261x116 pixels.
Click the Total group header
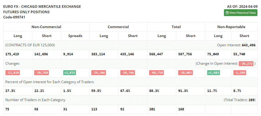176,27
